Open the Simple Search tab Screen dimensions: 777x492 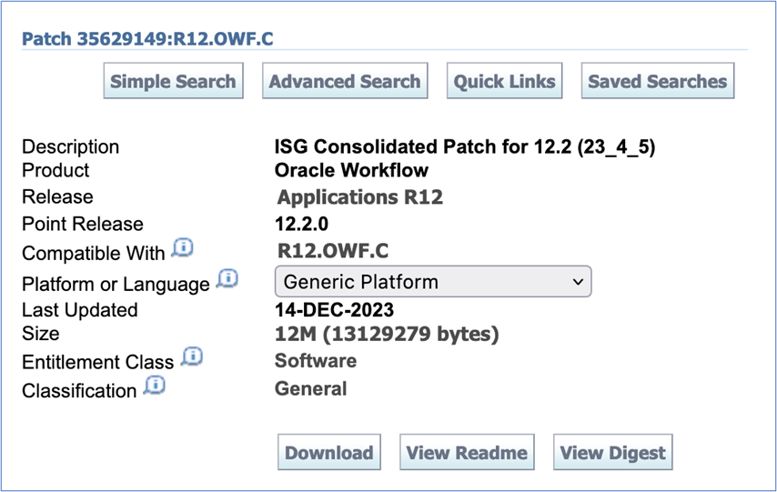pos(173,81)
